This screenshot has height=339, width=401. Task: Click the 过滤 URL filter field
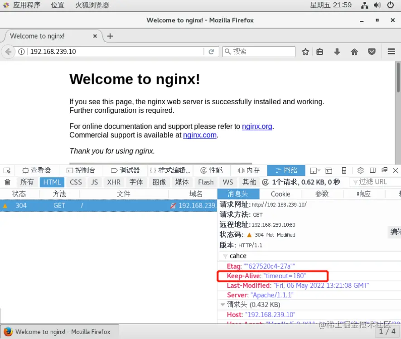pyautogui.click(x=375, y=182)
